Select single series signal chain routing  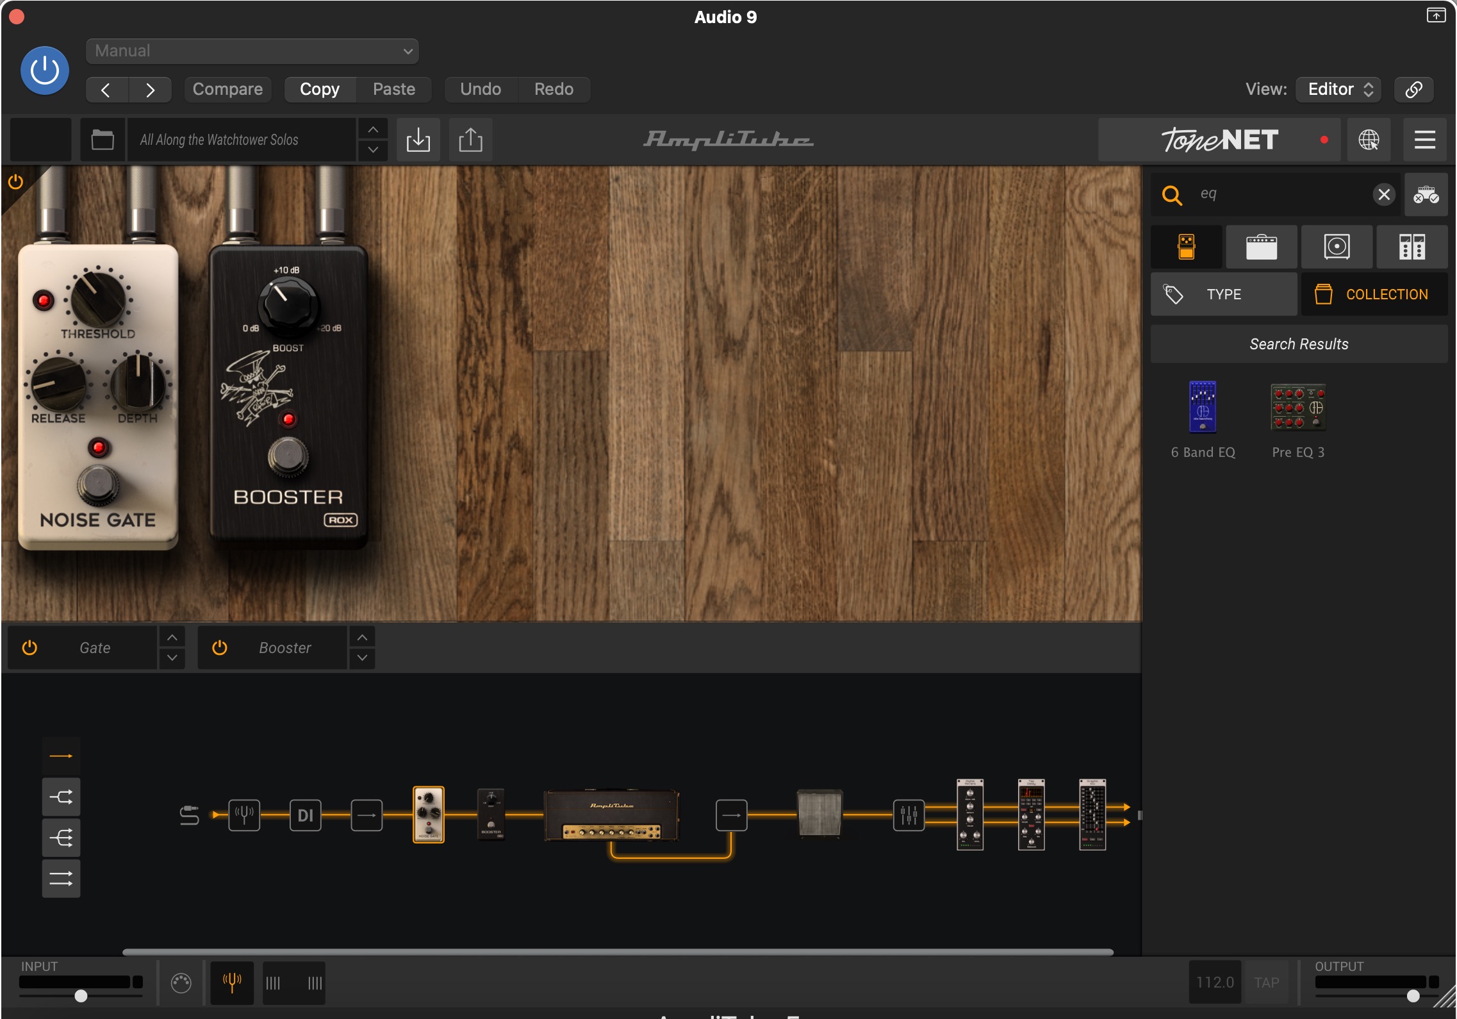61,756
